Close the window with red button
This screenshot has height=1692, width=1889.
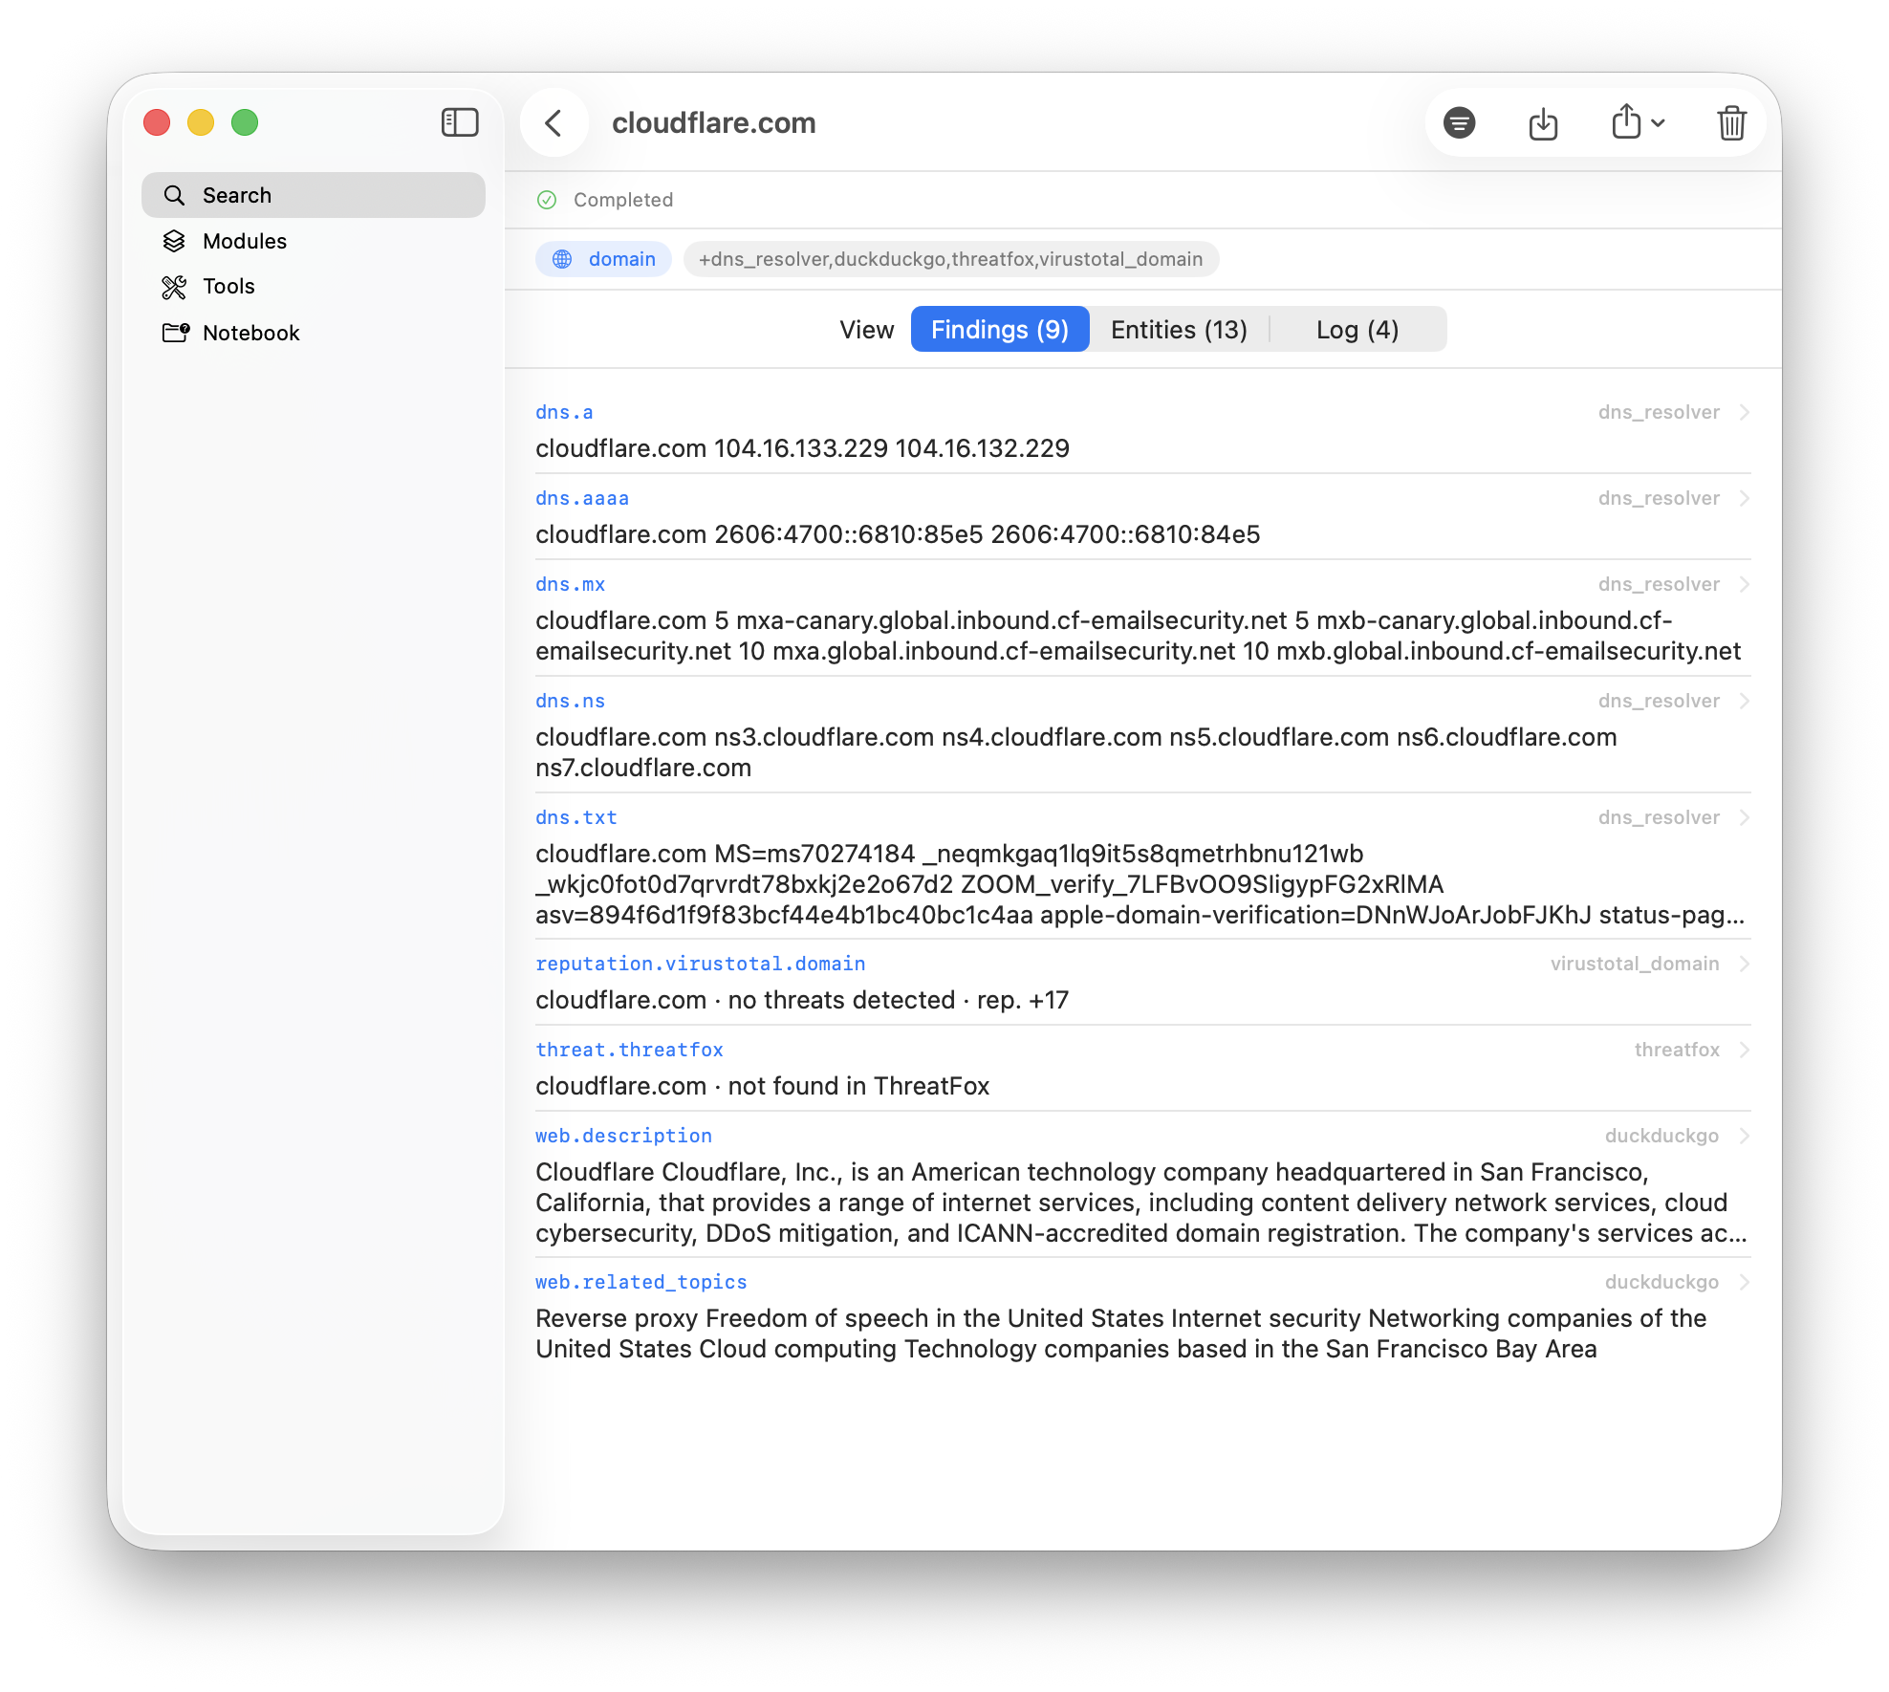157,122
